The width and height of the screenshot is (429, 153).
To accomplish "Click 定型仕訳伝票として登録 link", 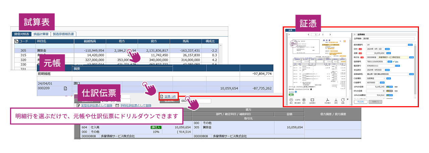I will point(97,106).
